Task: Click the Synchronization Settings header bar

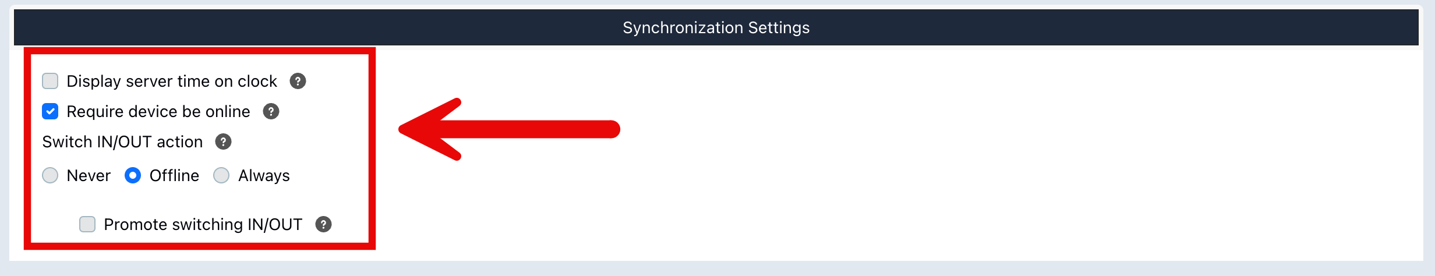Action: [716, 27]
